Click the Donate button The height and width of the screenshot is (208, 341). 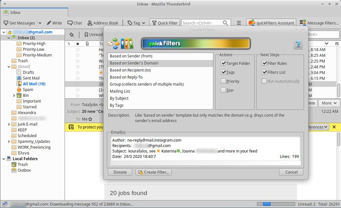pos(120,172)
